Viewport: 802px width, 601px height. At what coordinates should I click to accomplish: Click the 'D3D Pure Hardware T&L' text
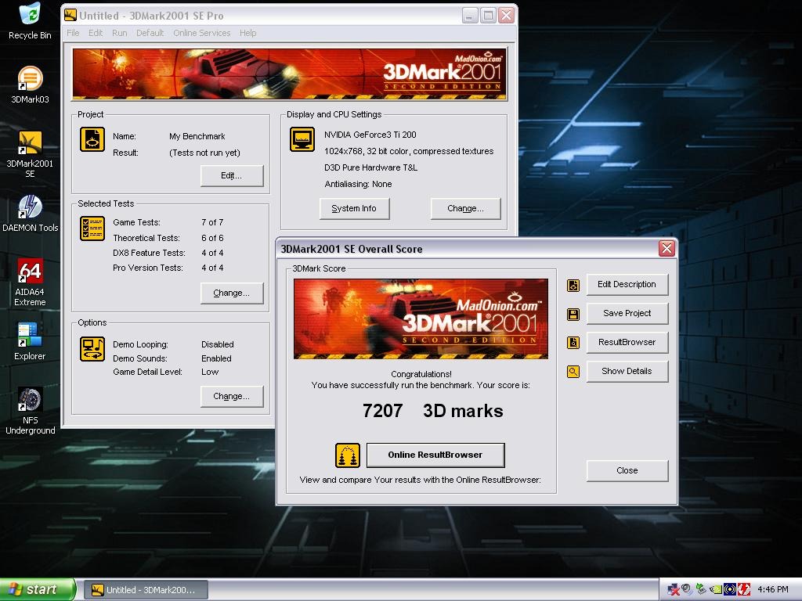tap(370, 167)
